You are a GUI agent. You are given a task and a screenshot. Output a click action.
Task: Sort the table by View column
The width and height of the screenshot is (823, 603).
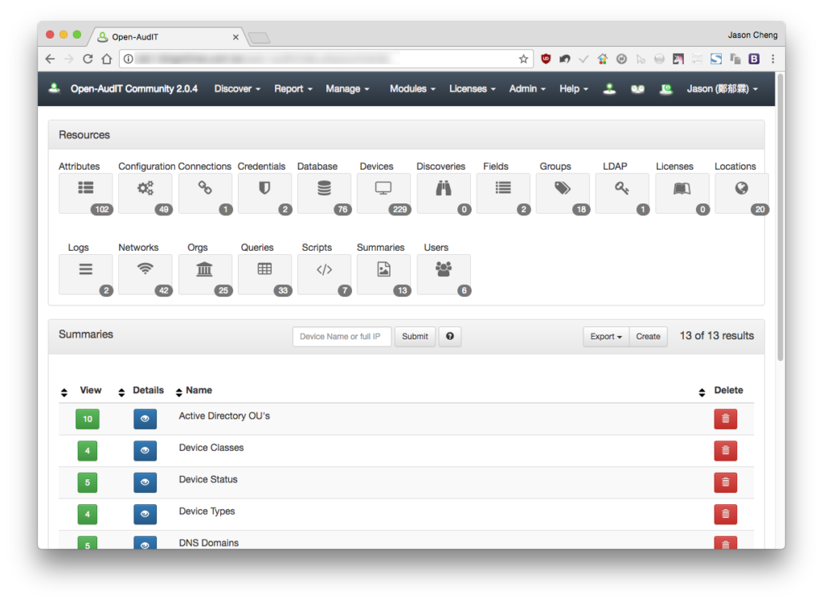pos(64,392)
